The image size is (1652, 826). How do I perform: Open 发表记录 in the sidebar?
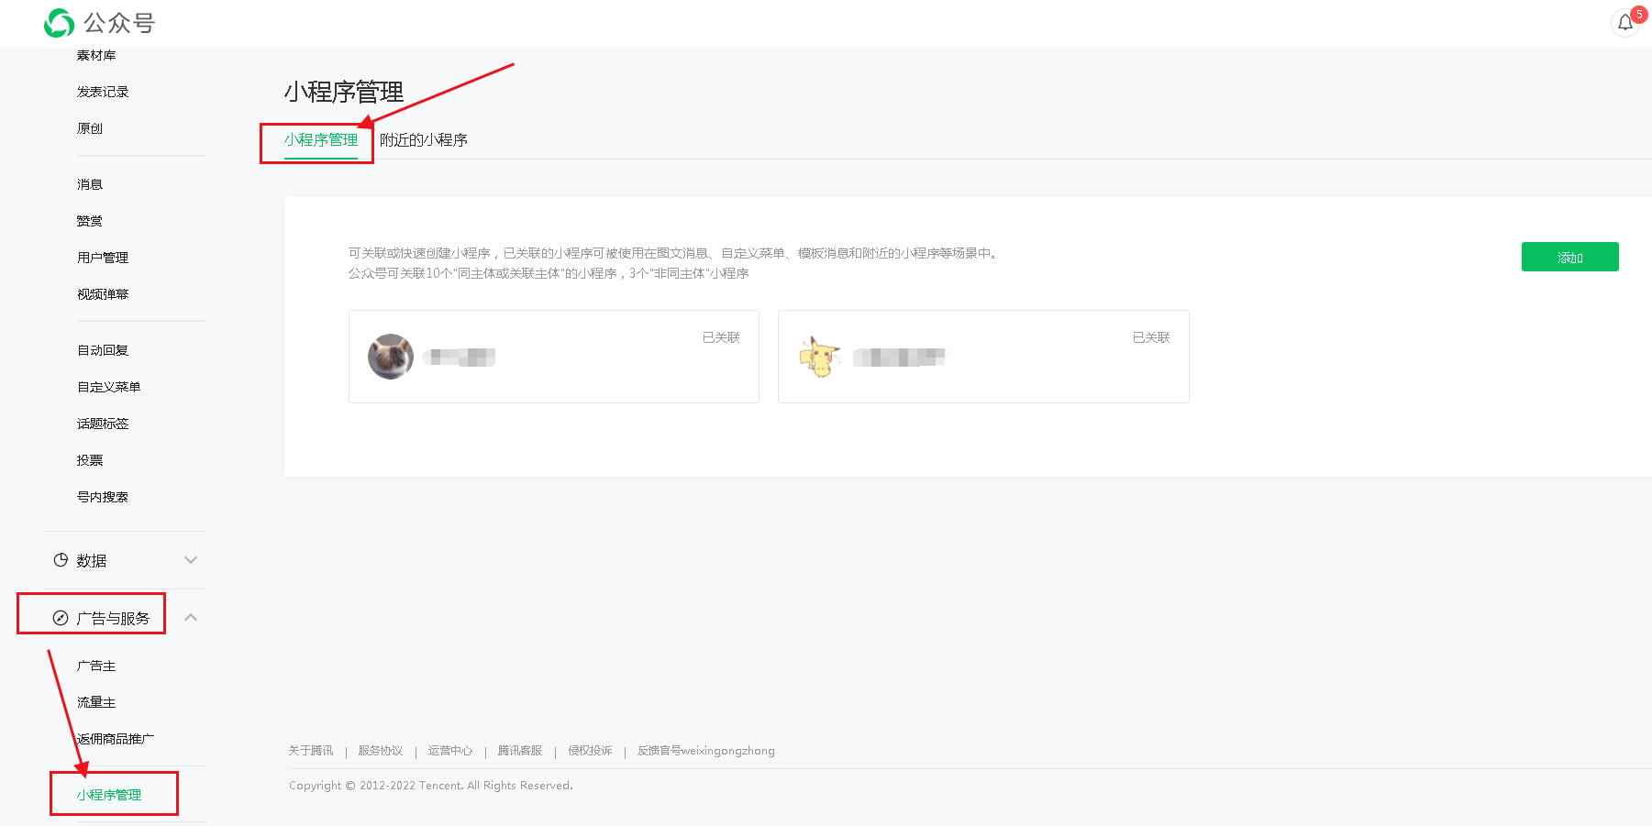pos(103,92)
